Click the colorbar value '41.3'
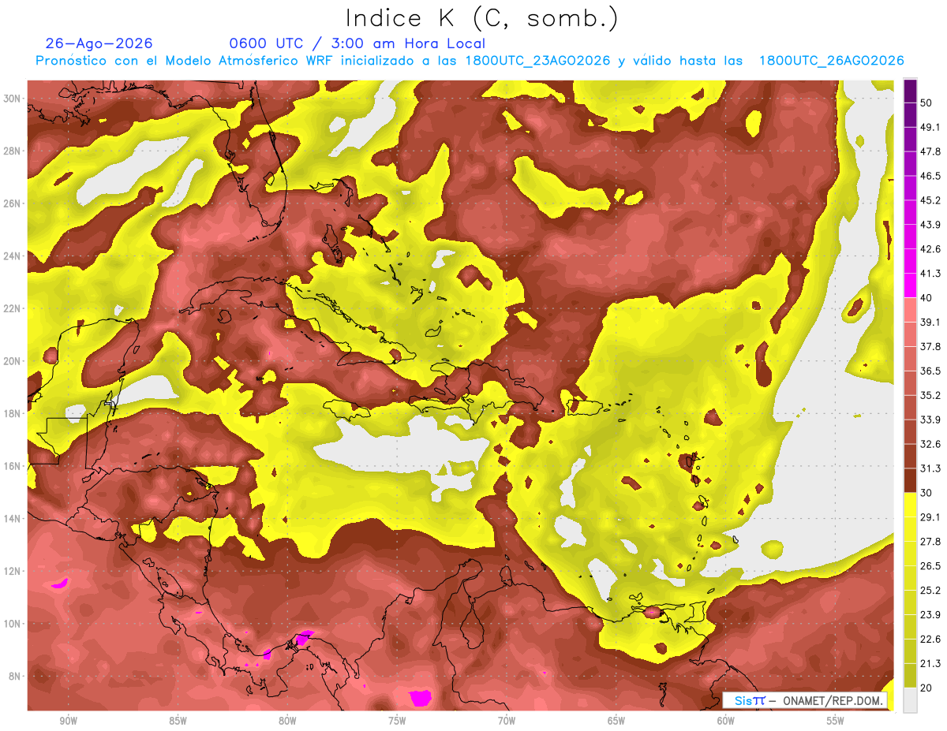Screen dimensions: 947x731 point(930,274)
